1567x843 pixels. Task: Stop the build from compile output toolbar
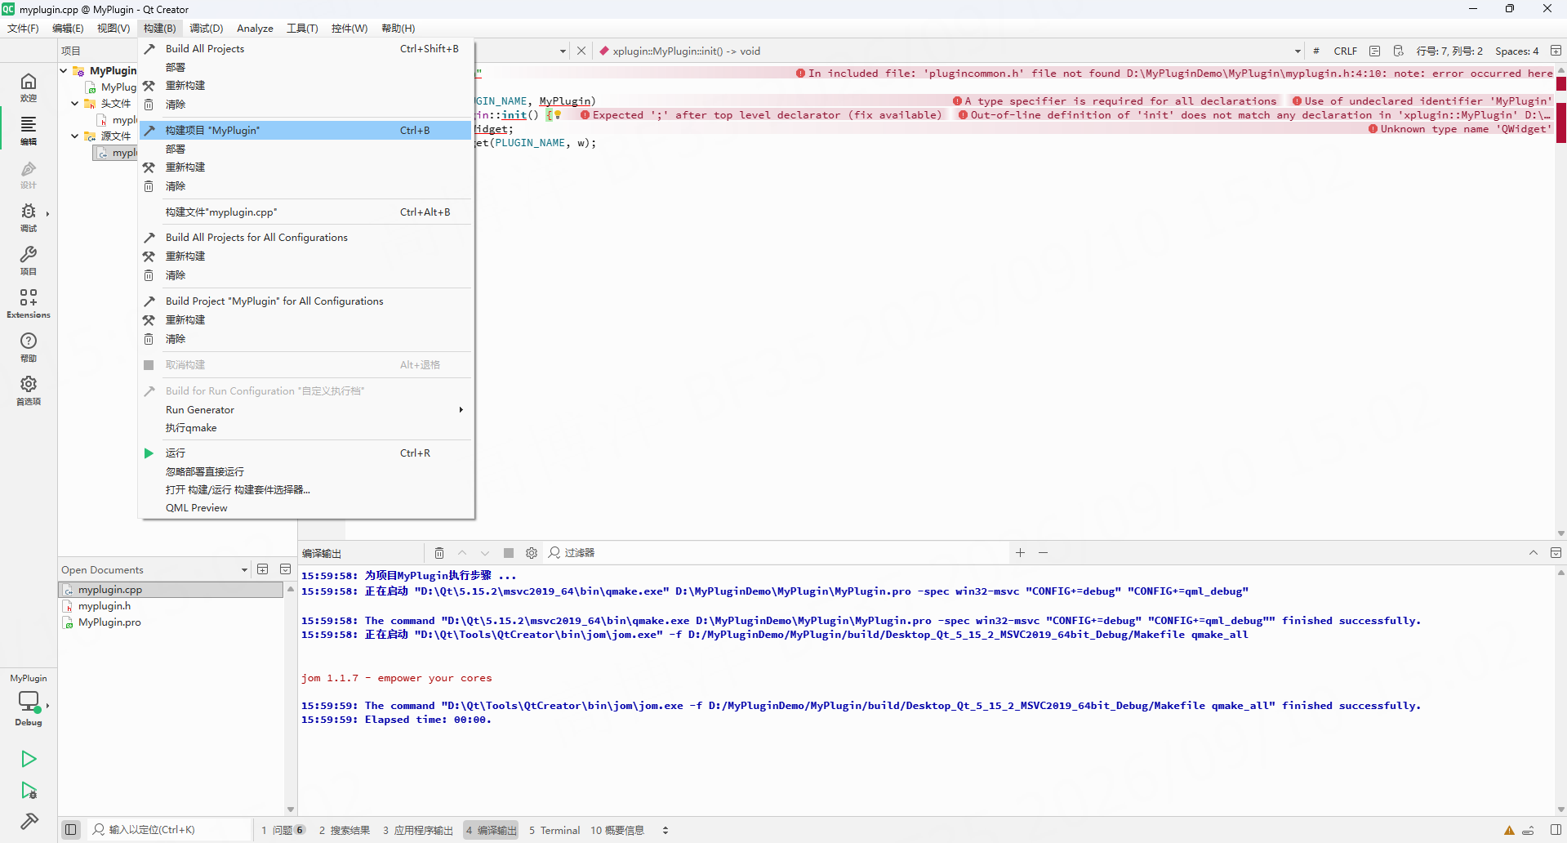coord(509,553)
